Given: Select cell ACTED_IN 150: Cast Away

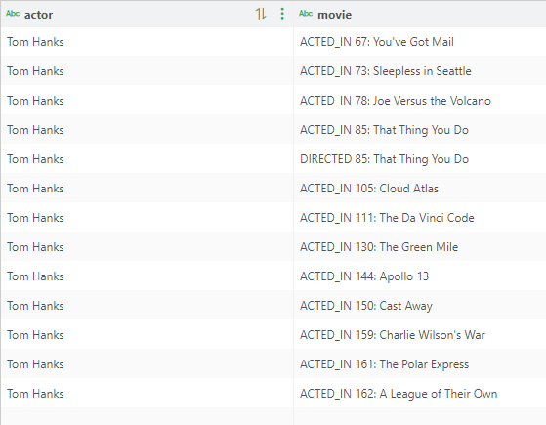Looking at the screenshot, I should tap(420, 306).
